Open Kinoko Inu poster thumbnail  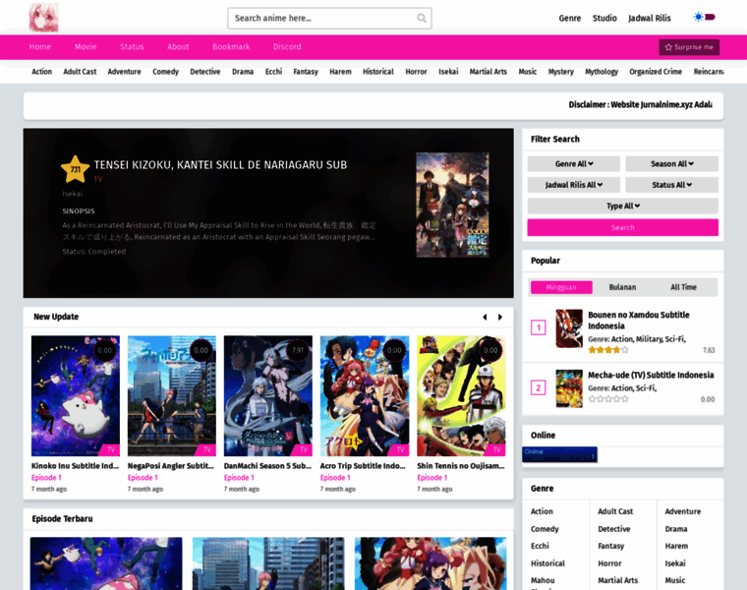[x=76, y=396]
